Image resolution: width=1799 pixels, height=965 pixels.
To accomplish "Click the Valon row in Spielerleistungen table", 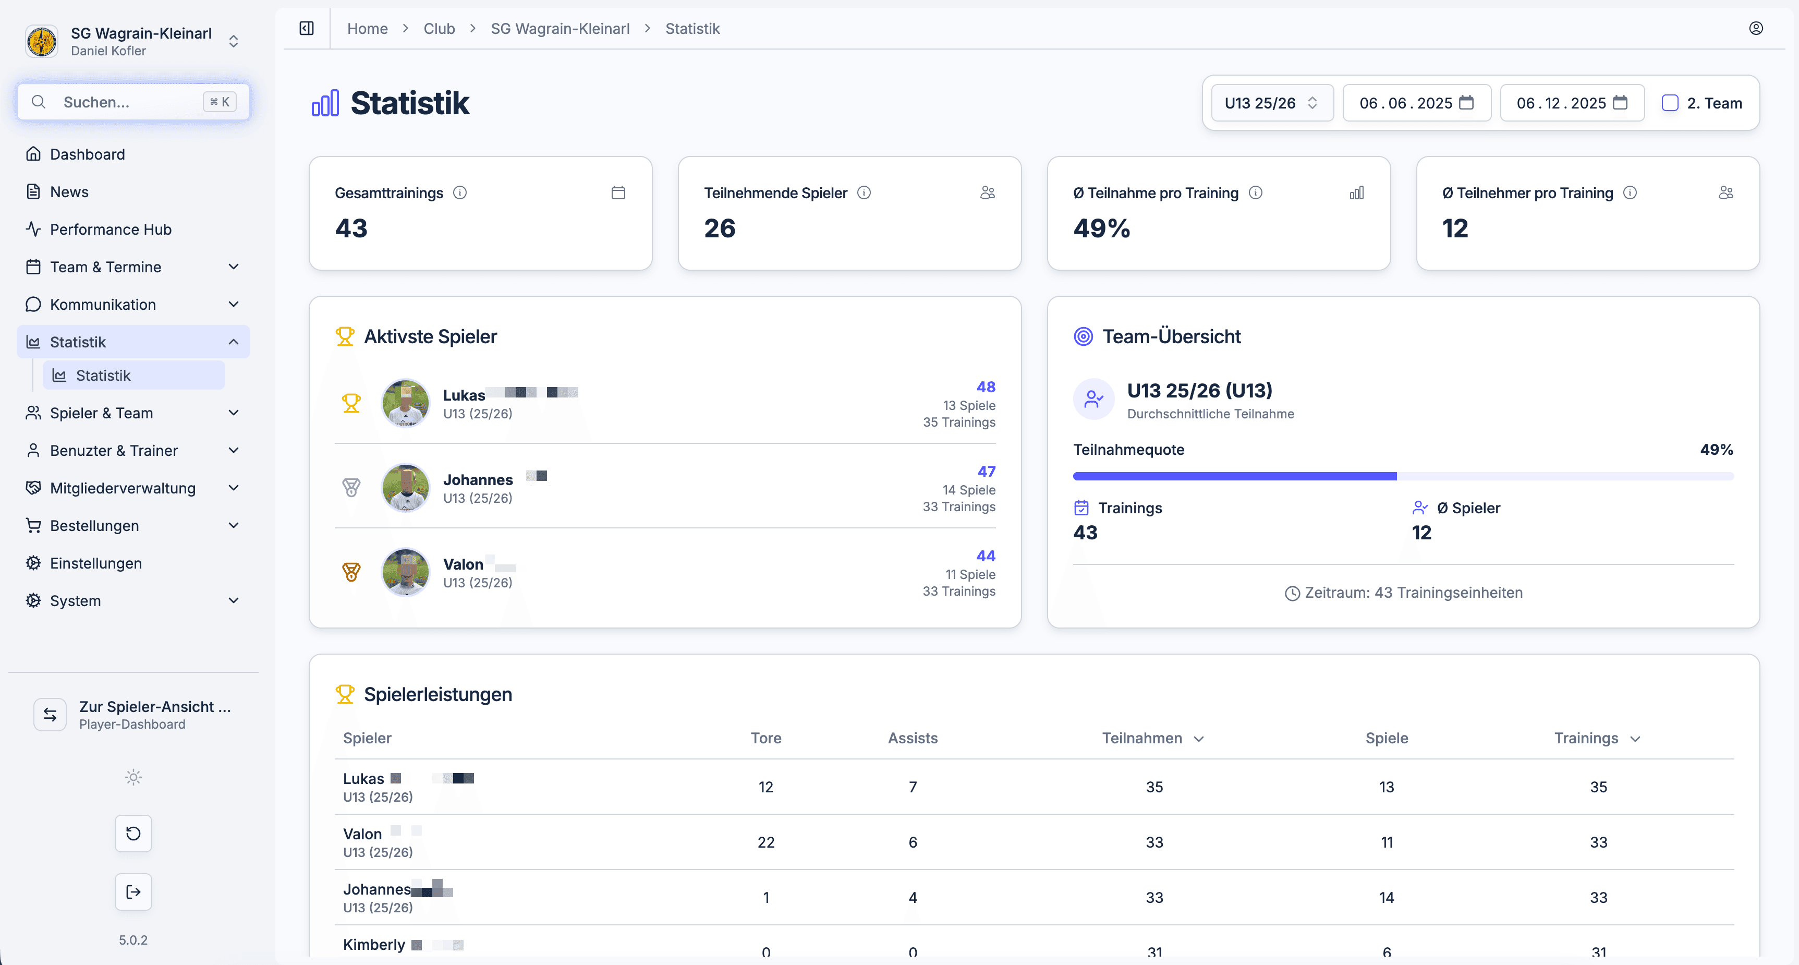I will (1034, 843).
